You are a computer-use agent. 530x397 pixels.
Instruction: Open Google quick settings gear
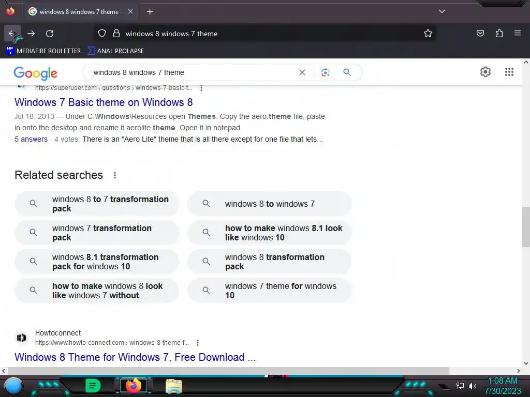[x=485, y=72]
